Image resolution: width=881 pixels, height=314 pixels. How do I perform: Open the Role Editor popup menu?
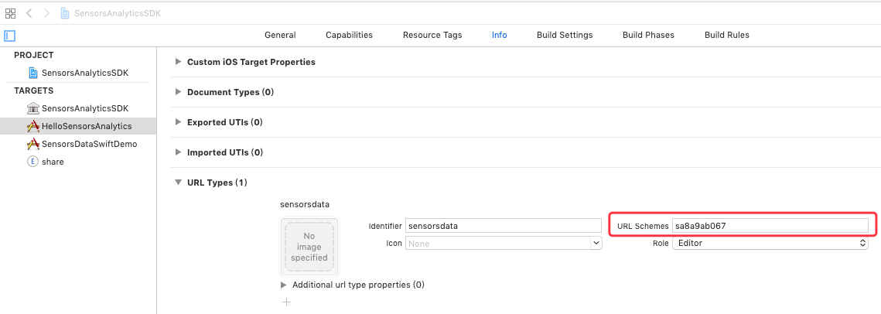point(770,243)
